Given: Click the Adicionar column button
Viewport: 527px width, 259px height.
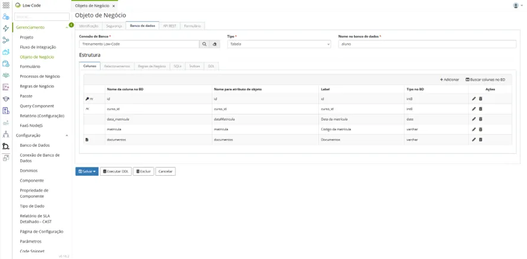Looking at the screenshot, I should tap(449, 80).
